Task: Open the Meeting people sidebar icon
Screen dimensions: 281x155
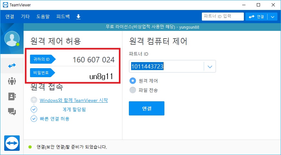Action: click(x=12, y=81)
